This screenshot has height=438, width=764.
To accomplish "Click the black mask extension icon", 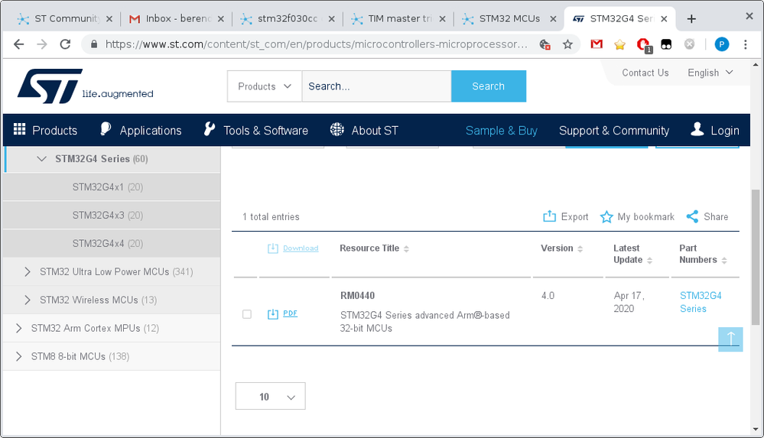I will click(x=666, y=45).
